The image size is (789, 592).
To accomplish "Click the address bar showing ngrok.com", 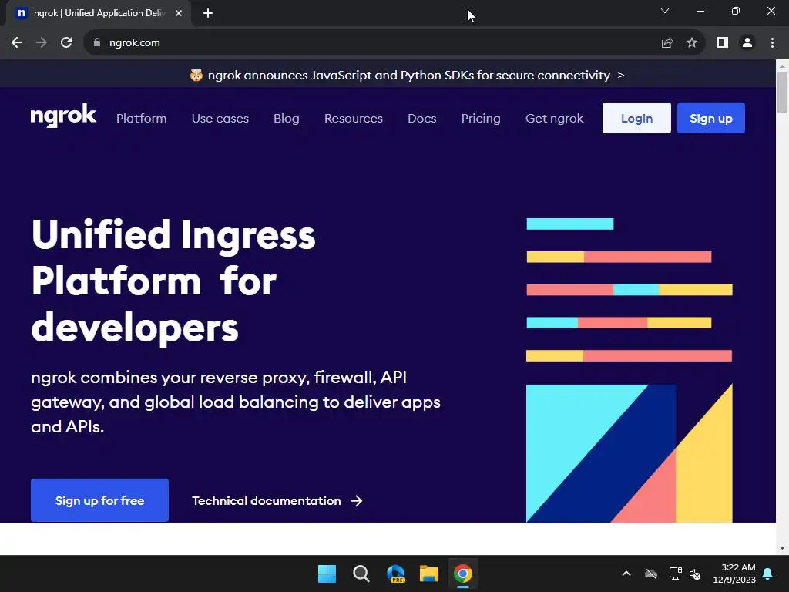I will 372,43.
